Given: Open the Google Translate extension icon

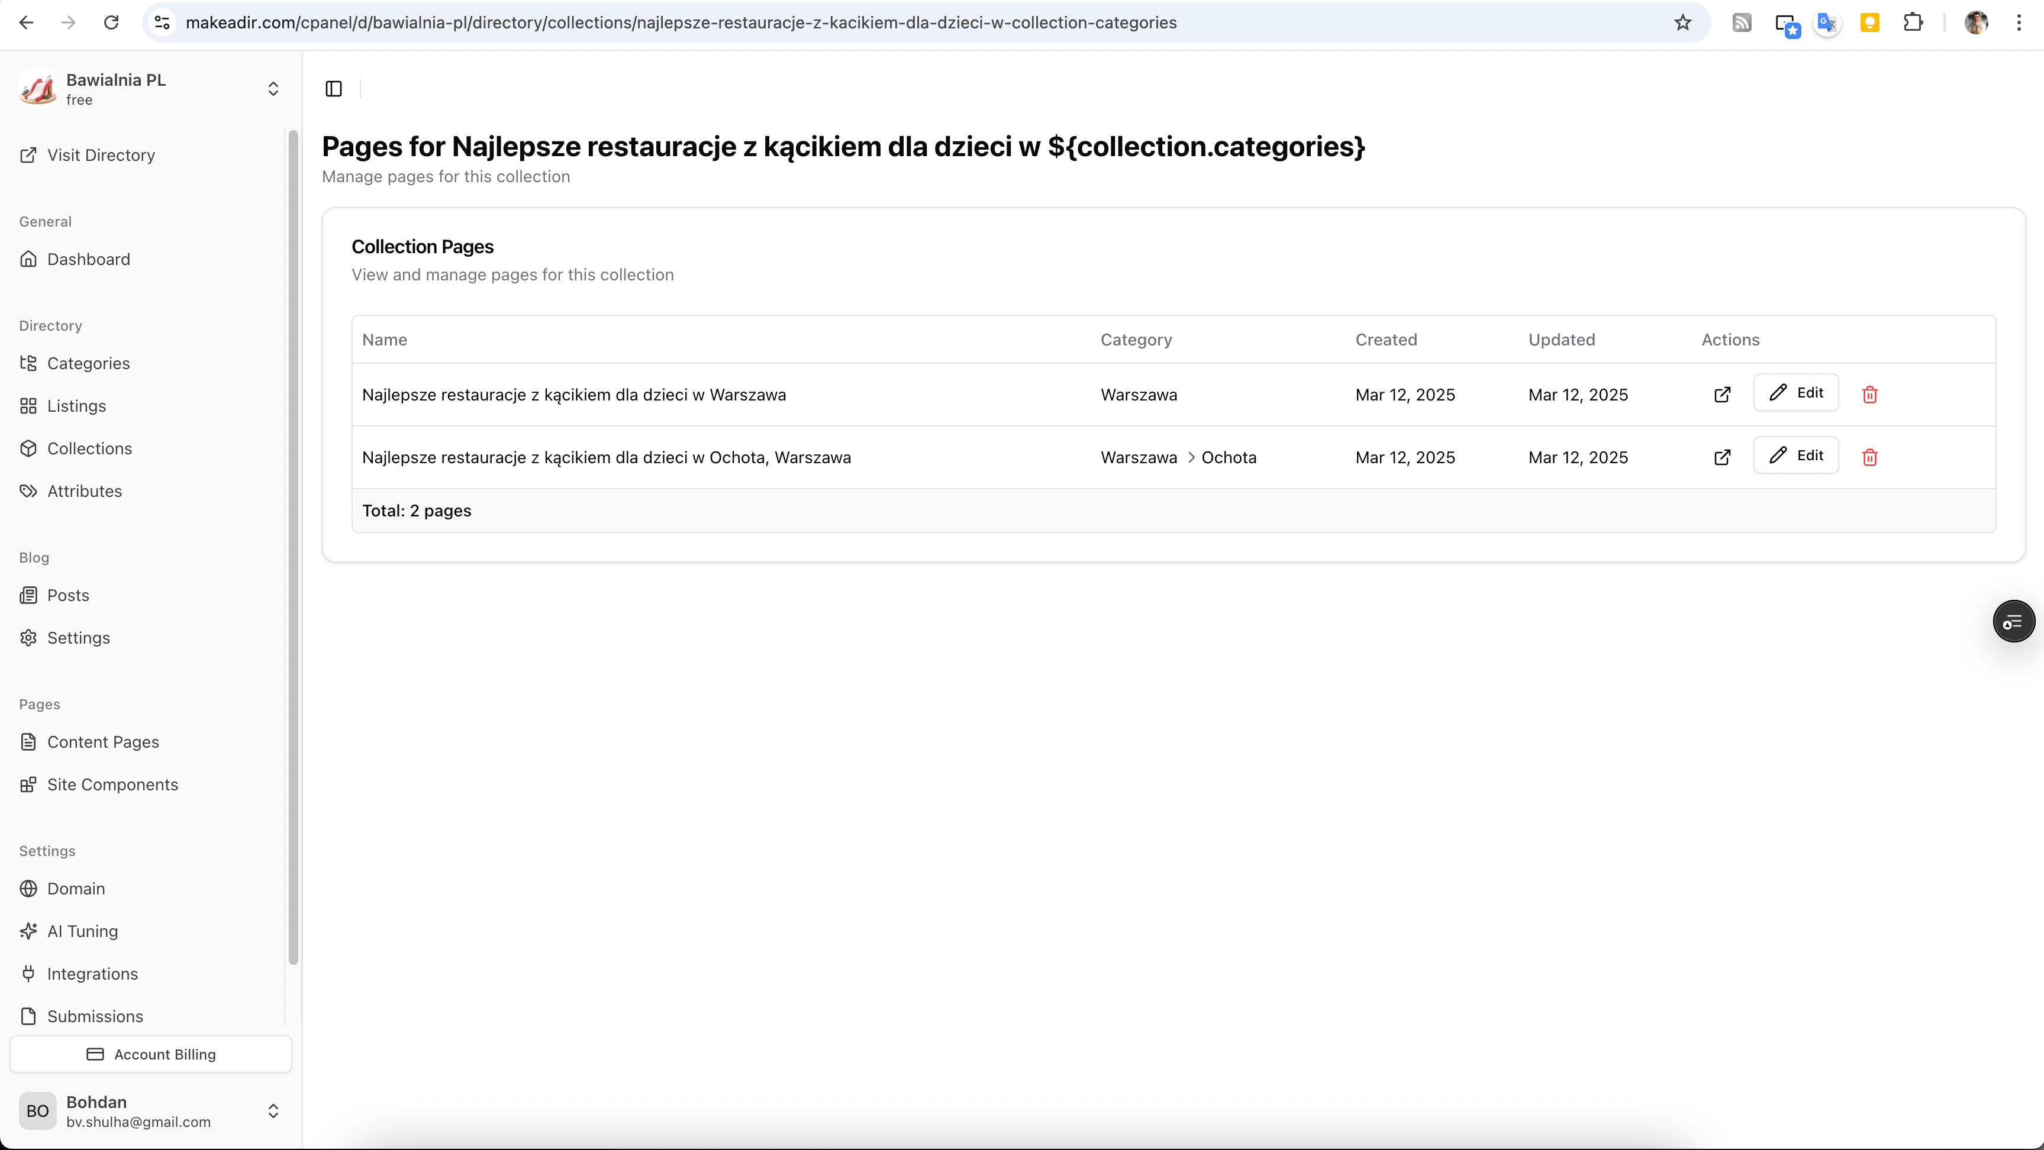Looking at the screenshot, I should (1827, 23).
